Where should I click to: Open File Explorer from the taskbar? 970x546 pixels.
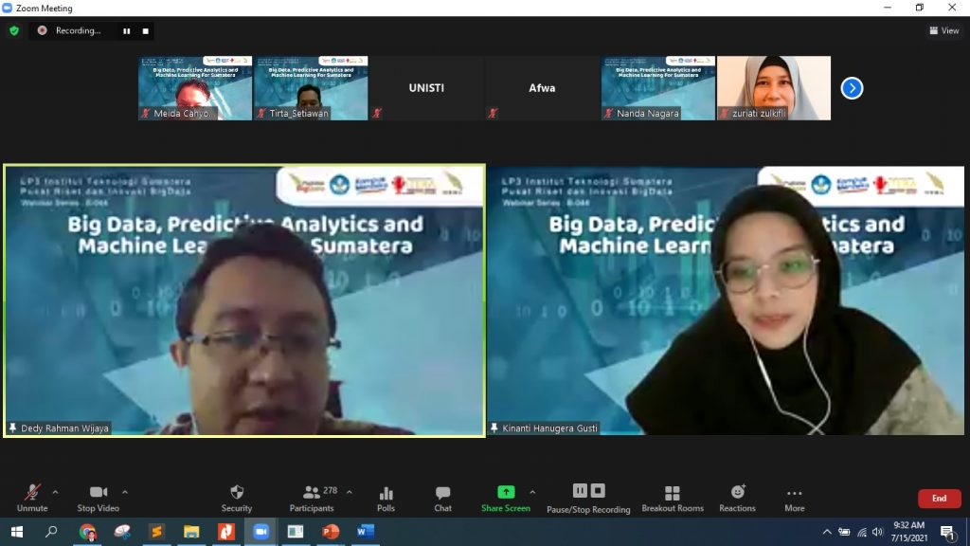point(191,532)
